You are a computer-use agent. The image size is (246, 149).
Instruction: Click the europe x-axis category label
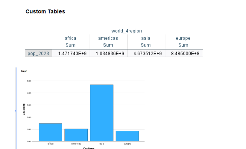(127, 144)
